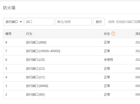Select the row for port 20

click(x=72, y=60)
